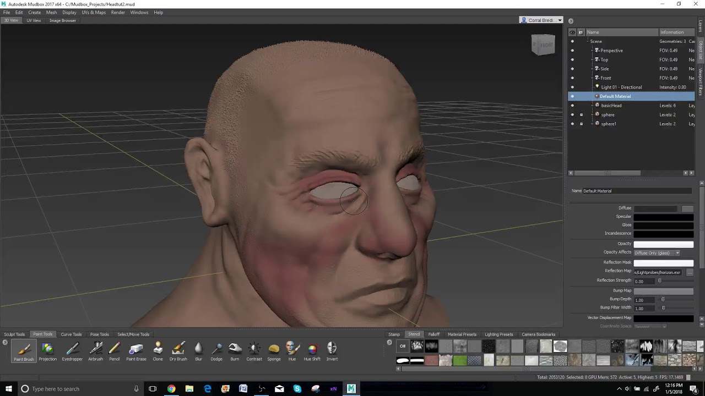Pick the Hue tool

coord(292,351)
